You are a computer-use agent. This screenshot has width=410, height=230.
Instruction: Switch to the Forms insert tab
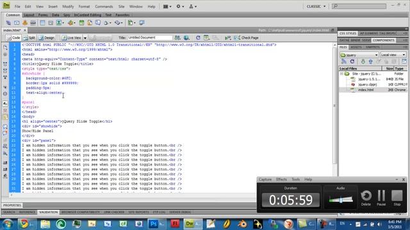point(43,15)
